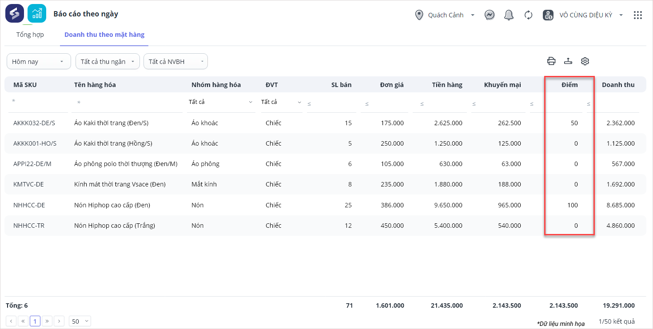Click the Mã SKU filter field
The width and height of the screenshot is (653, 329).
click(x=38, y=102)
